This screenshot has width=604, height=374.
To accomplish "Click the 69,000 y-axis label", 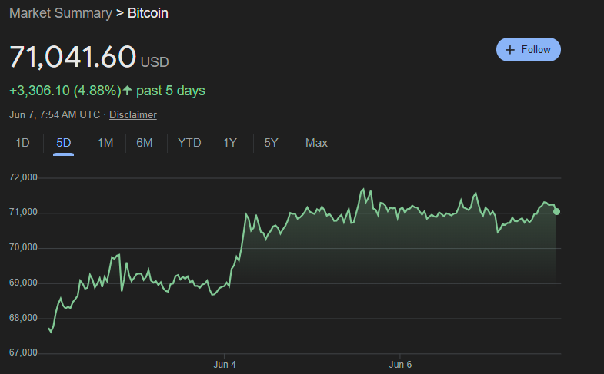I will tap(23, 283).
